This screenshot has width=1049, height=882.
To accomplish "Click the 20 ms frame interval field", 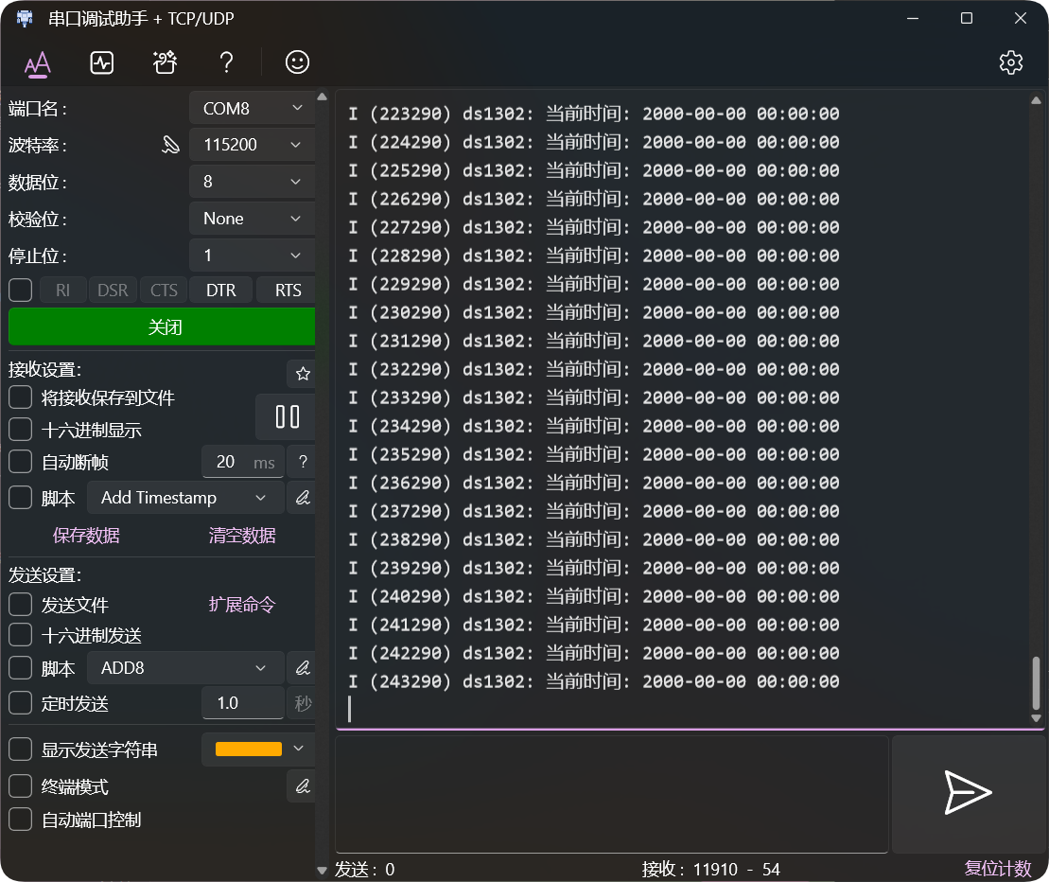I will (243, 462).
